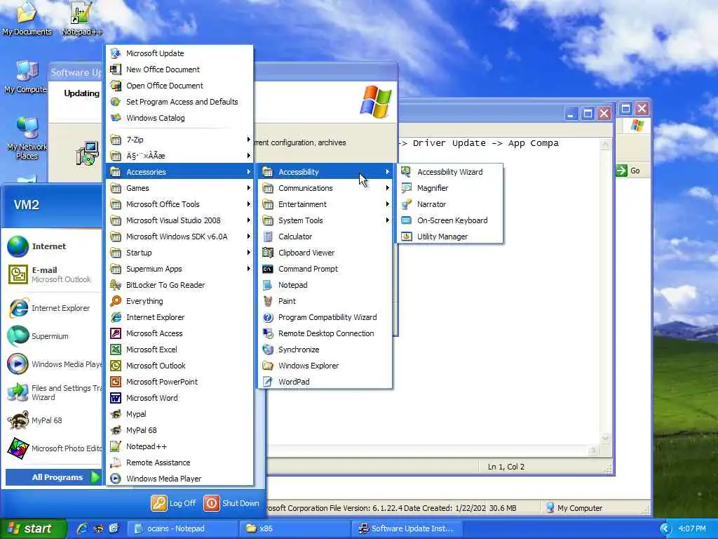Launch Magnifier from Accessibility menu

point(450,188)
